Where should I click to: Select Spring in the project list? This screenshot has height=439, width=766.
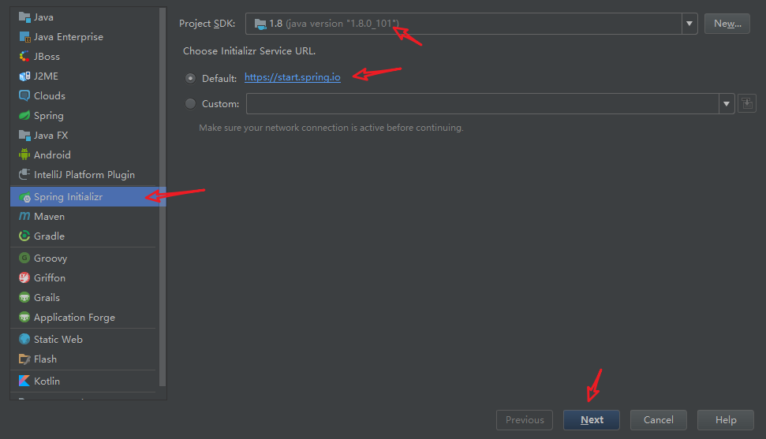[x=84, y=115]
